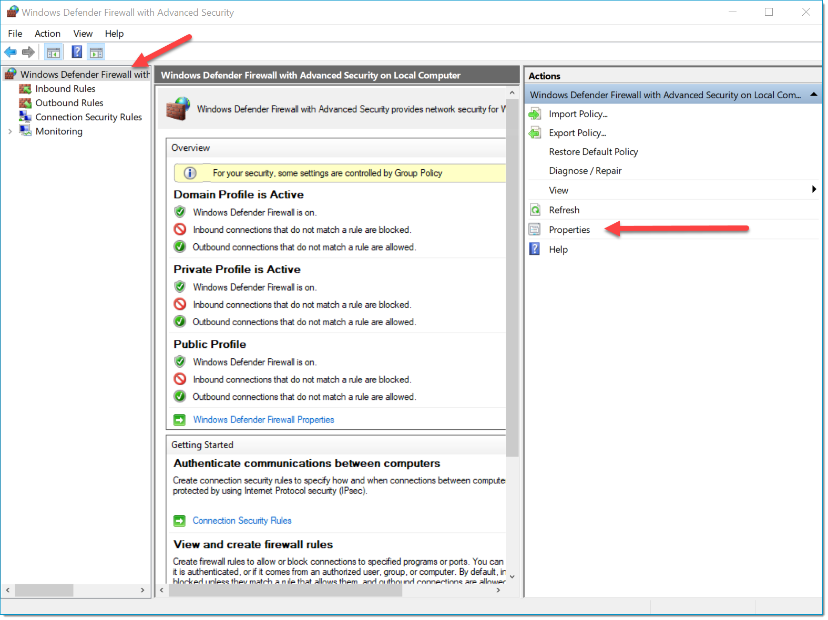
Task: Expand the Monitoring tree node
Action: pos(10,131)
